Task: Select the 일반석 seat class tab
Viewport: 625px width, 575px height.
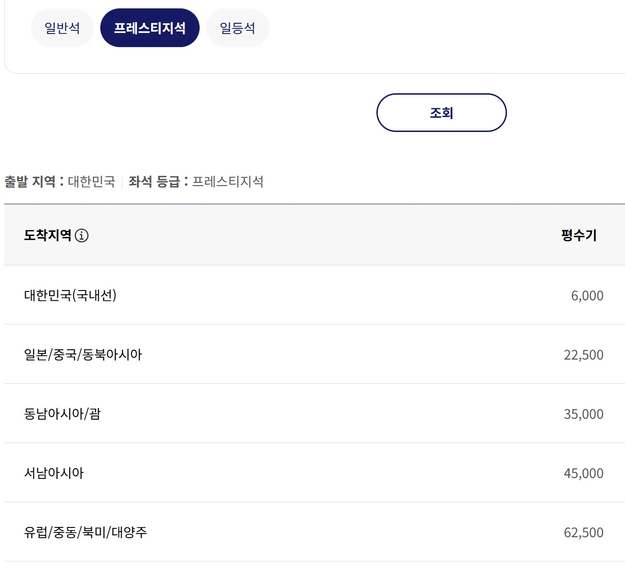Action: click(62, 28)
